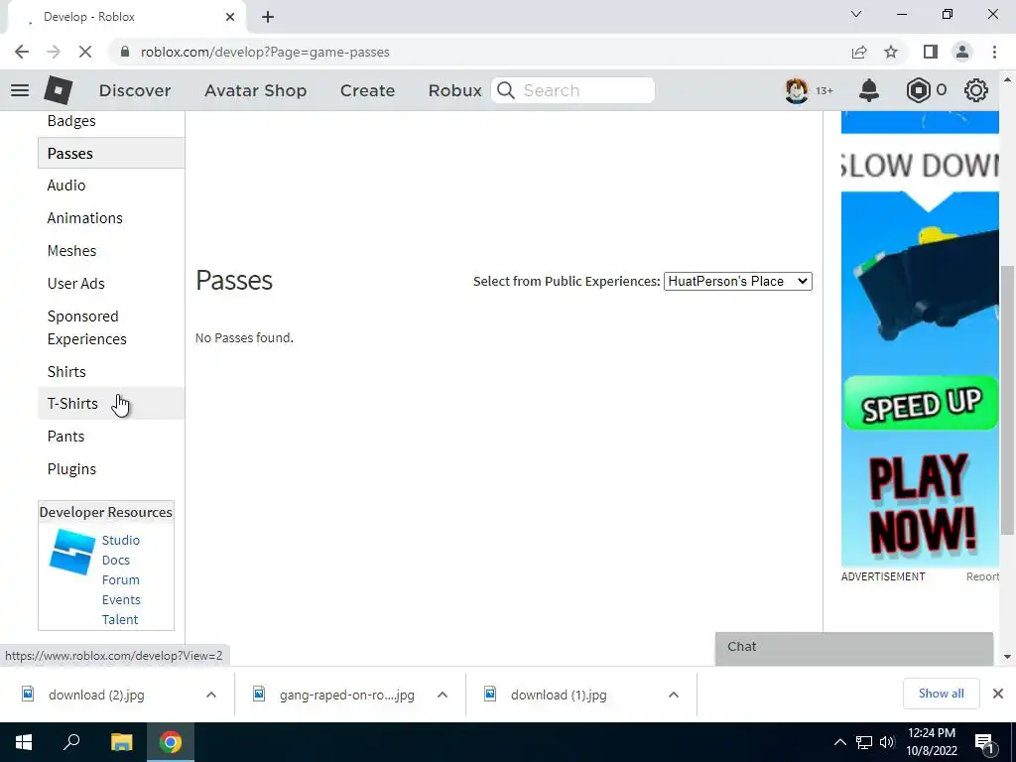Open the Studio developer link
The width and height of the screenshot is (1016, 762).
click(120, 540)
